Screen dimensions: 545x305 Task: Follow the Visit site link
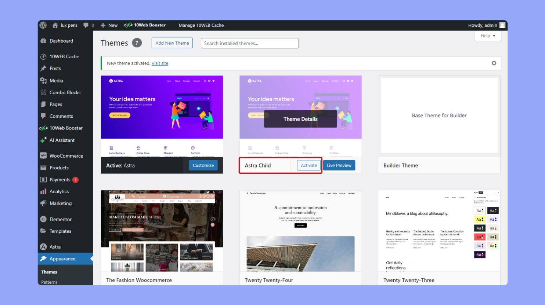[x=160, y=63]
